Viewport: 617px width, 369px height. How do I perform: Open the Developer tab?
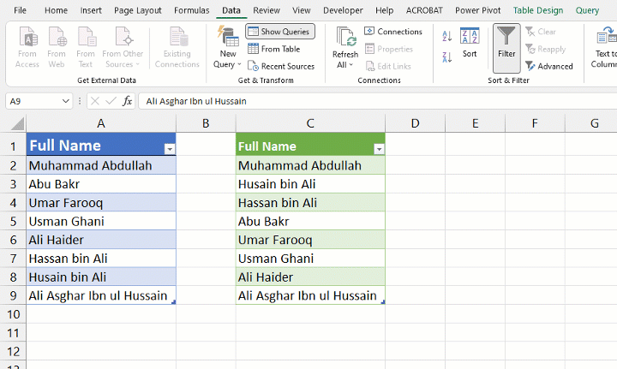pos(343,10)
